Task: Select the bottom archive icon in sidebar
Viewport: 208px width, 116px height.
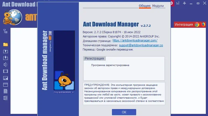Action: (x=5, y=98)
